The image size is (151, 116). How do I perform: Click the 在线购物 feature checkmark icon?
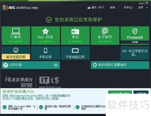(x=78, y=107)
